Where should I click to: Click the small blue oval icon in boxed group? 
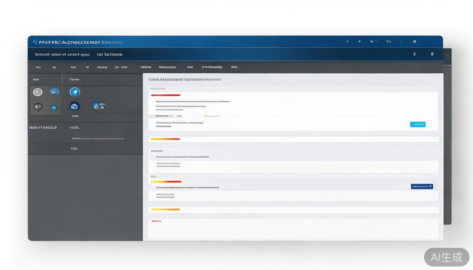(54, 107)
